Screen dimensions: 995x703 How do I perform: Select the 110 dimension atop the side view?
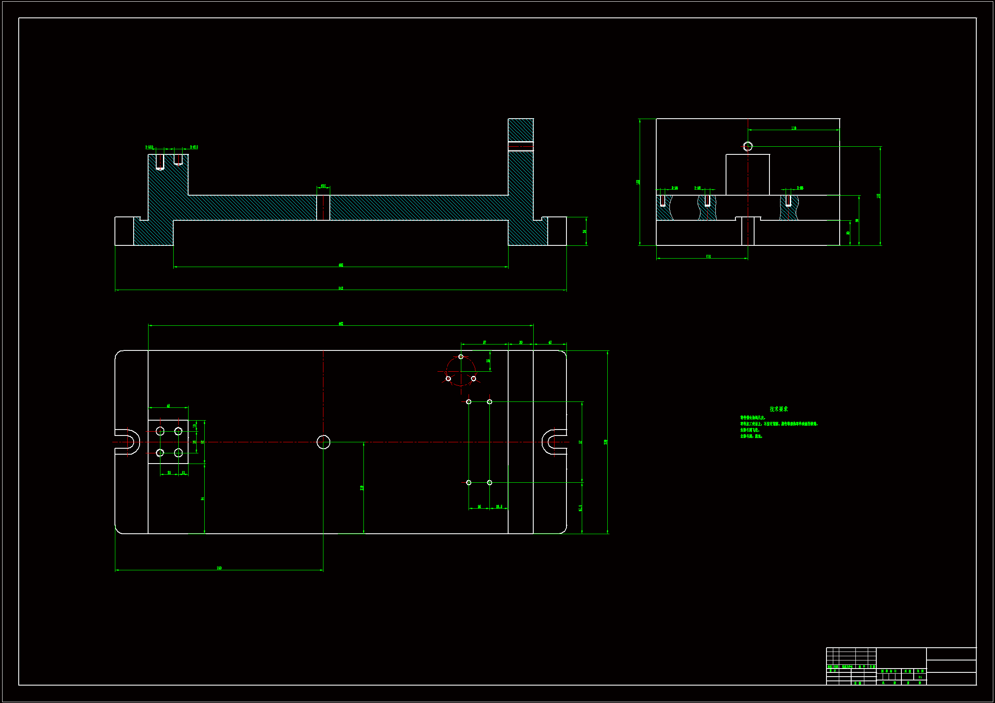point(793,128)
